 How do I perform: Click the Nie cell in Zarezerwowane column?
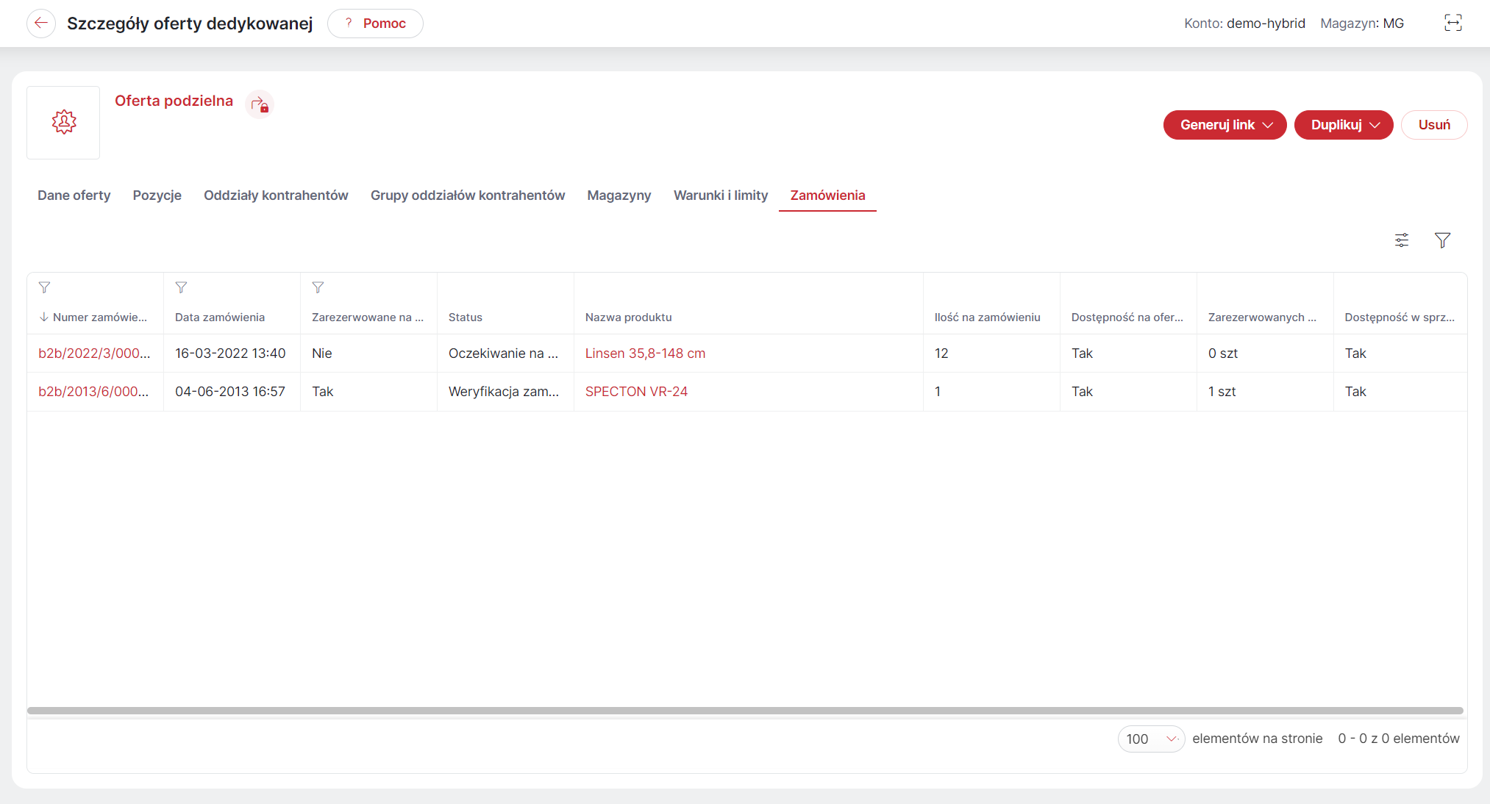(x=322, y=353)
